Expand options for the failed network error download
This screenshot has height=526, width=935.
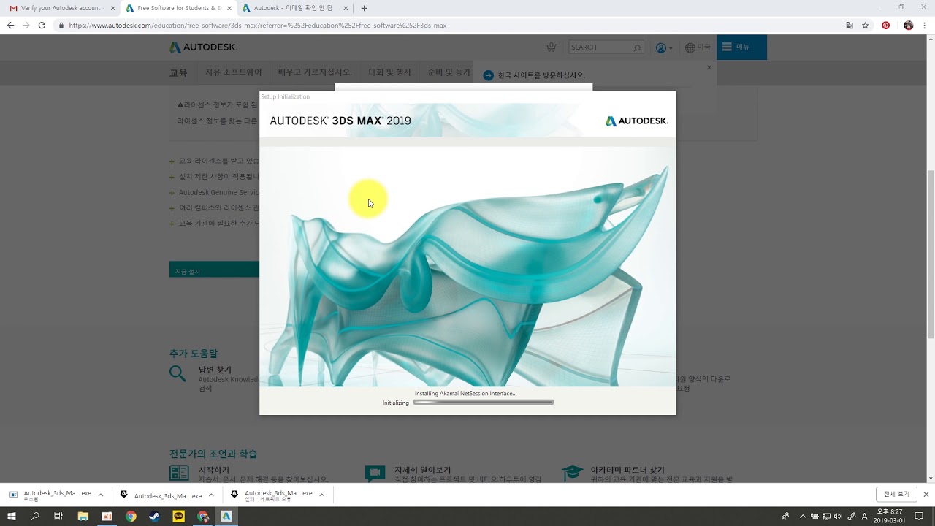click(321, 495)
